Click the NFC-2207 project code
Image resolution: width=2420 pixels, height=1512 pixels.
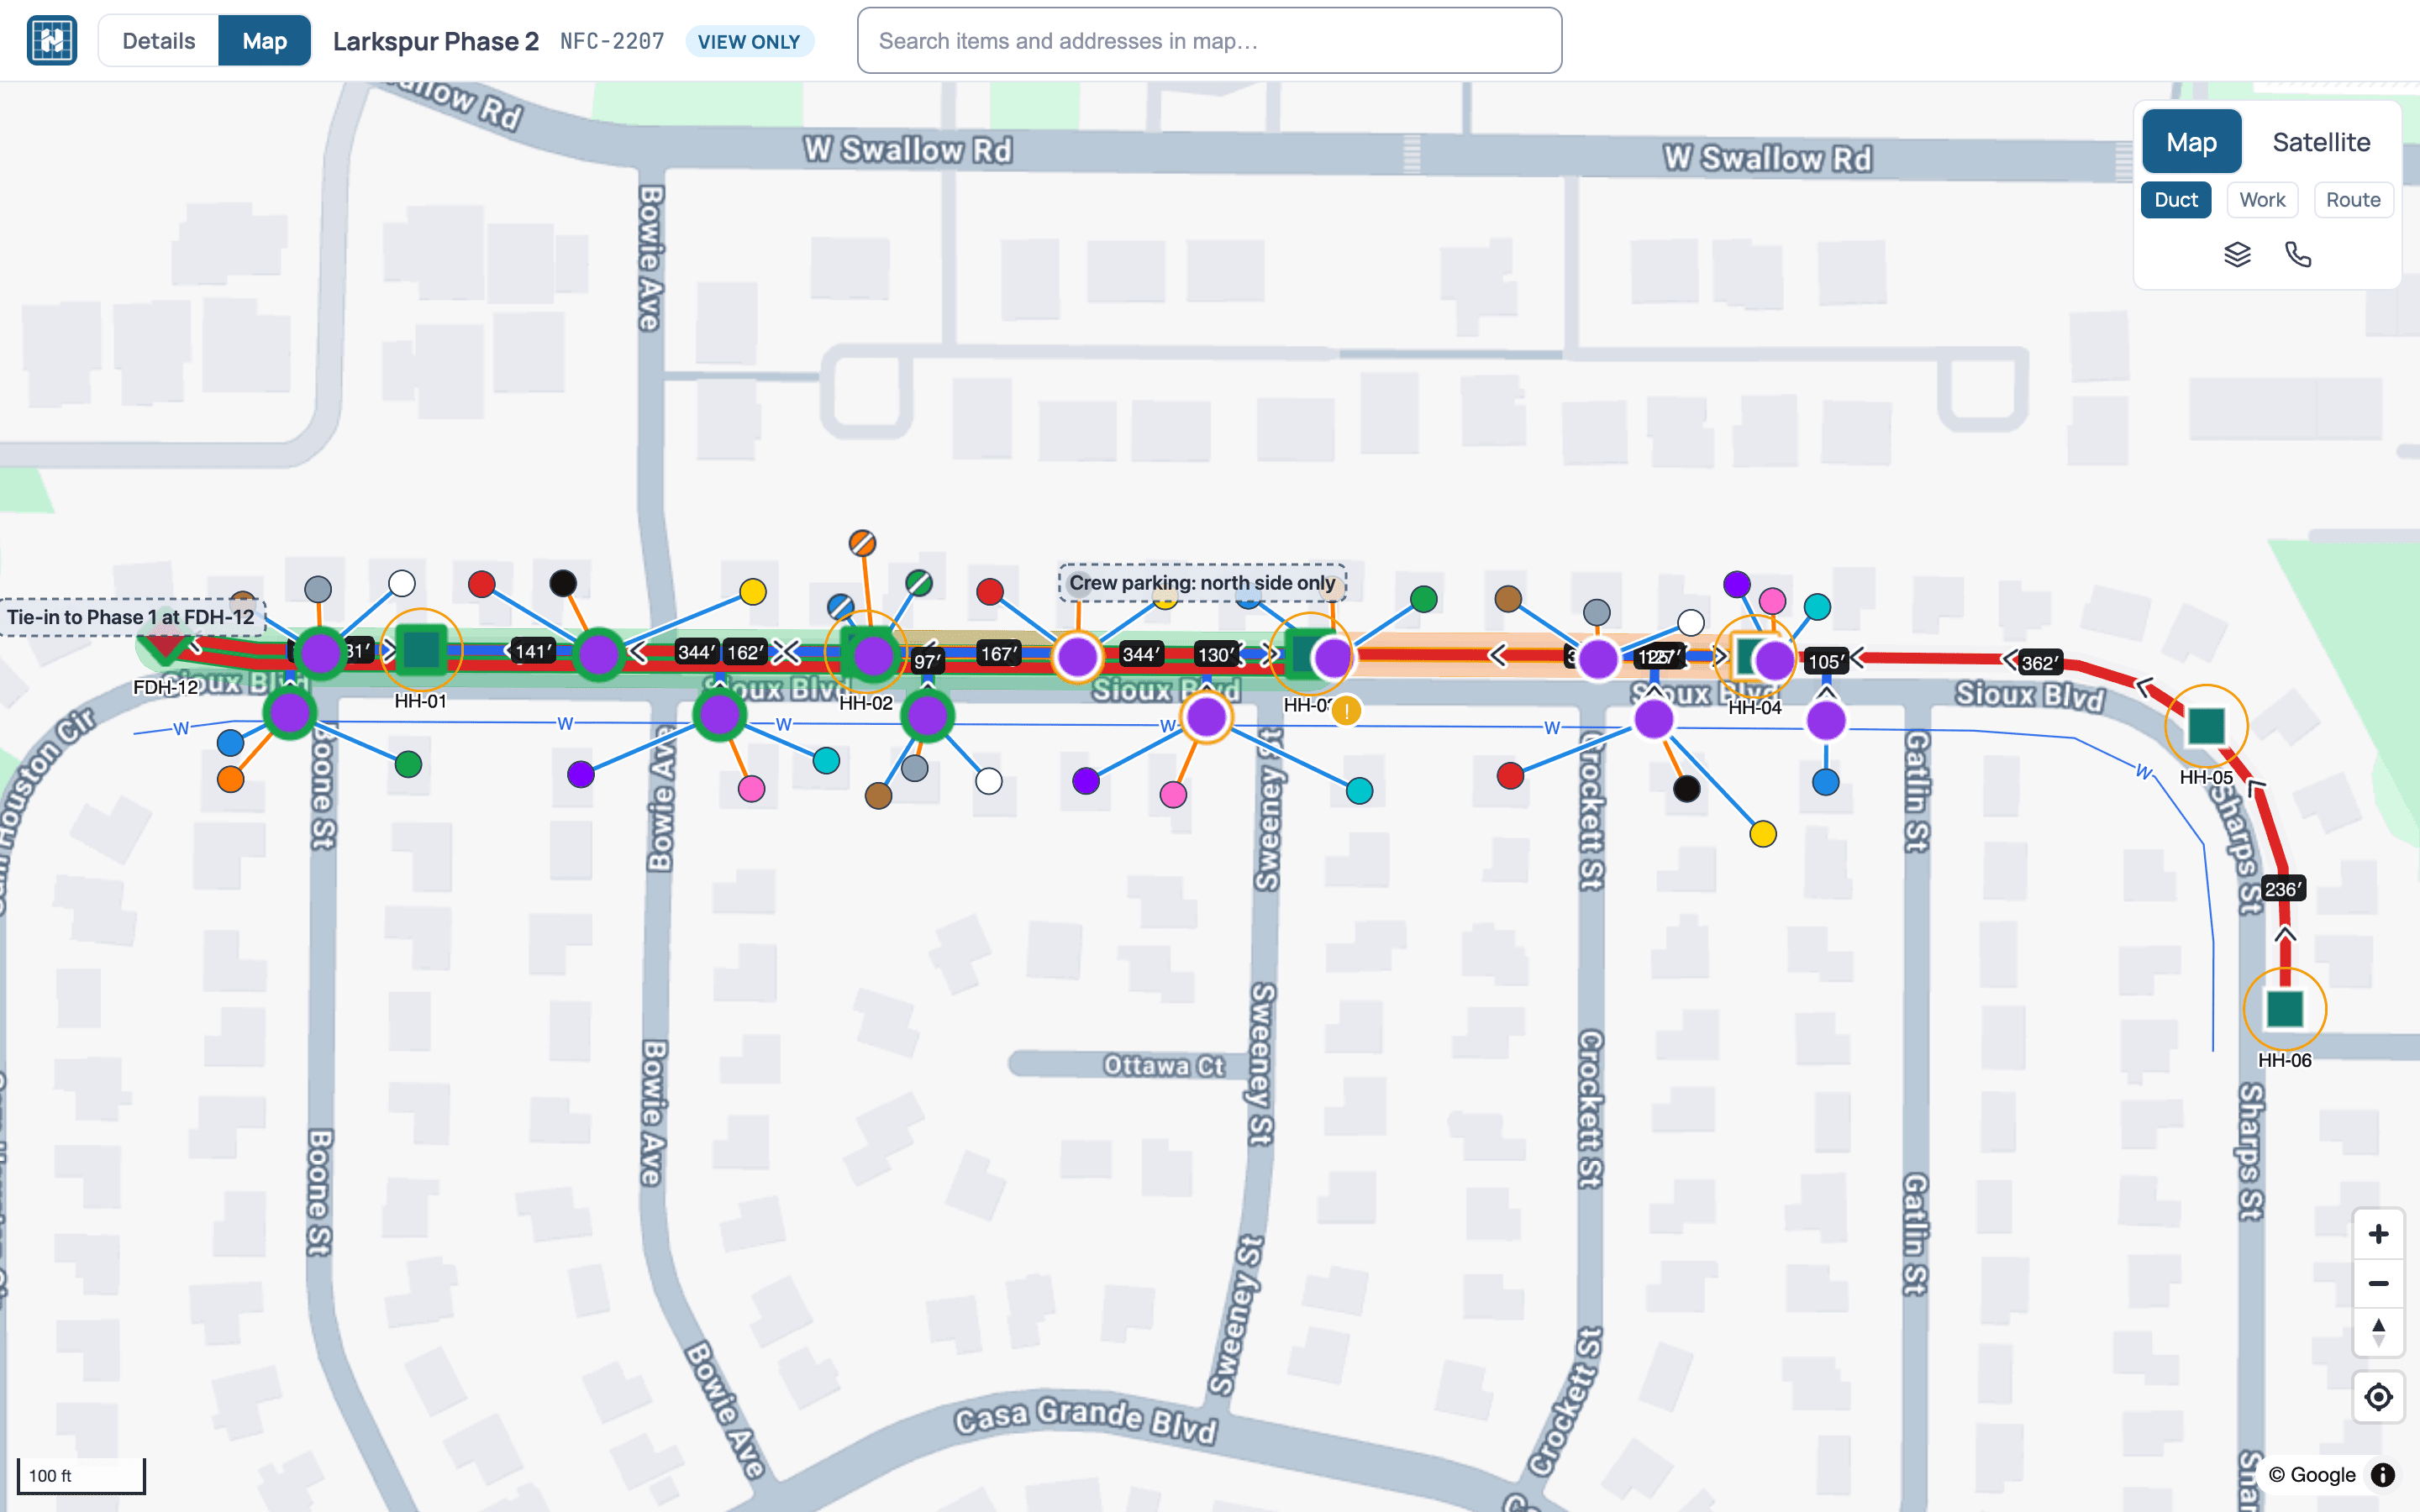(x=612, y=41)
